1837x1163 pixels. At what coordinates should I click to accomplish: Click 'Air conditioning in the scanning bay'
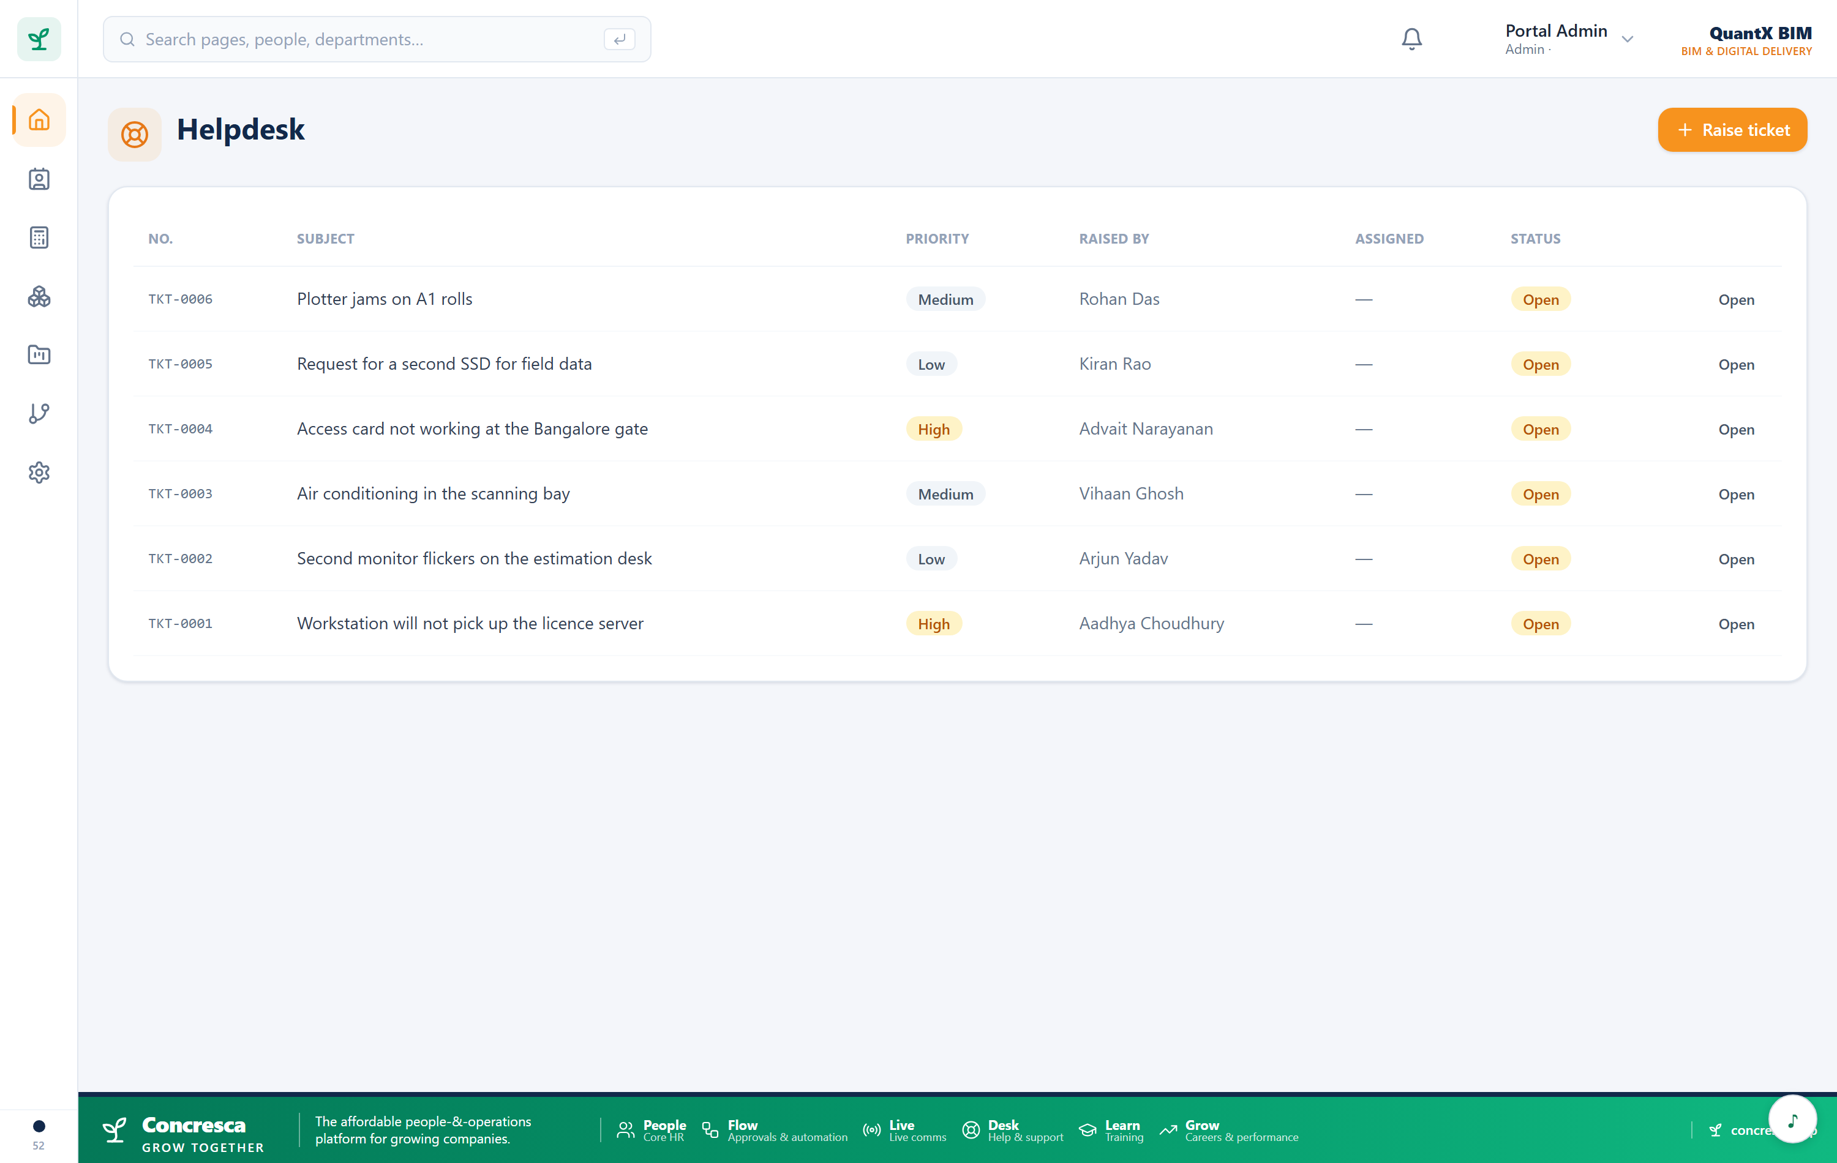tap(434, 493)
